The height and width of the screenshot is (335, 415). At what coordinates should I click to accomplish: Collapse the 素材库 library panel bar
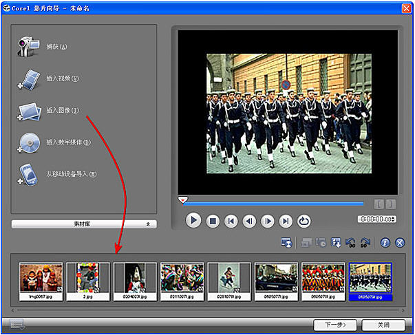[84, 224]
